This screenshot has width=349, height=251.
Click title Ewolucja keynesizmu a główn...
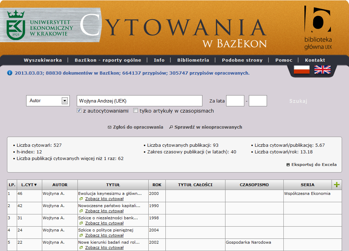tap(110, 193)
